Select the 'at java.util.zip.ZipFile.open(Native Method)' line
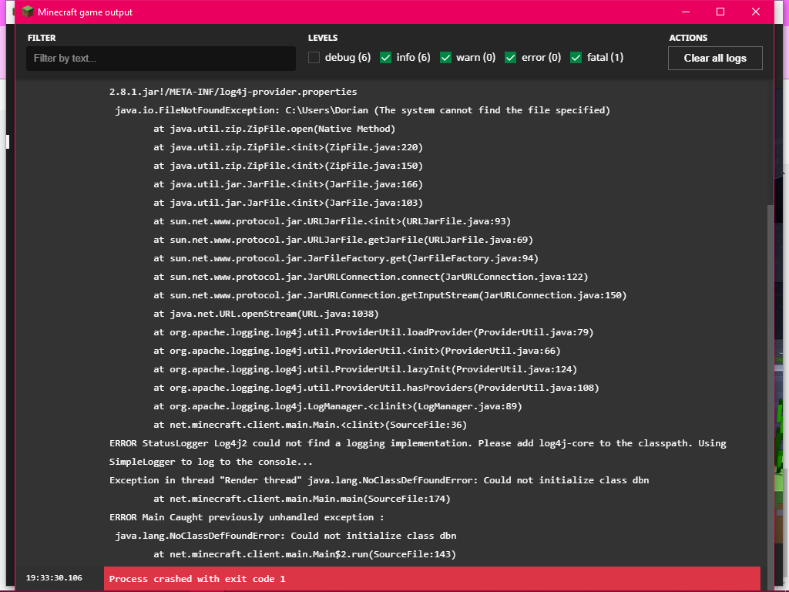The image size is (789, 592). [274, 129]
